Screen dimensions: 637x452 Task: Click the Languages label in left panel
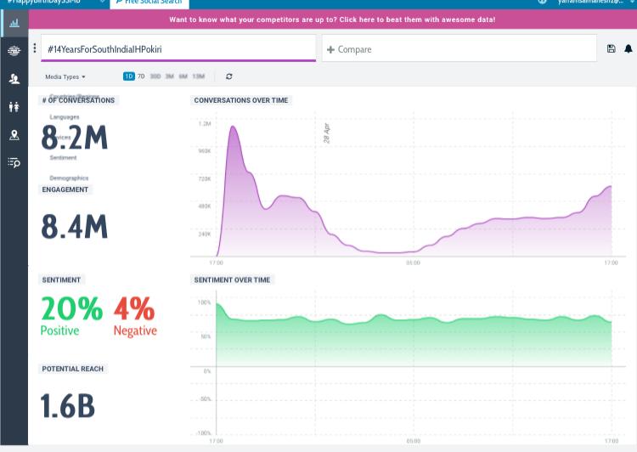click(x=65, y=117)
